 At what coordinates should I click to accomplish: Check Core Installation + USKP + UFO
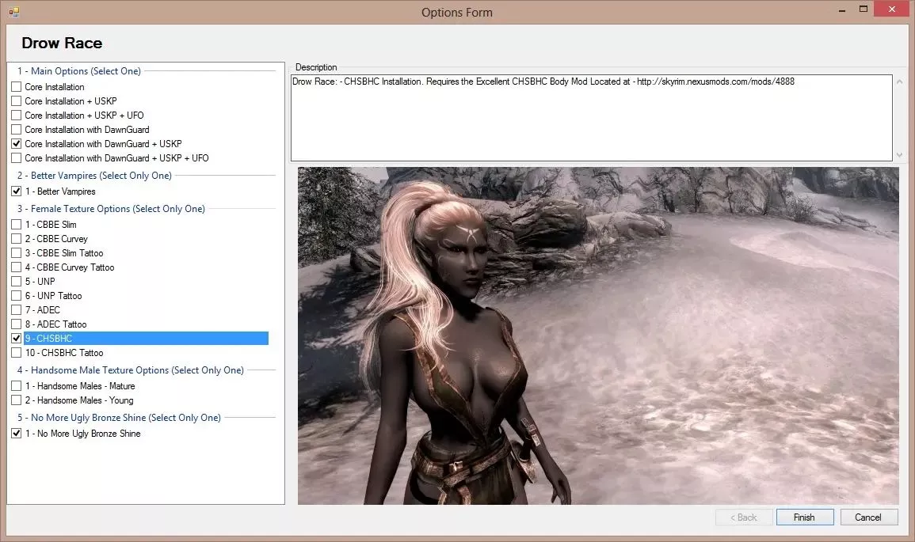click(x=17, y=116)
